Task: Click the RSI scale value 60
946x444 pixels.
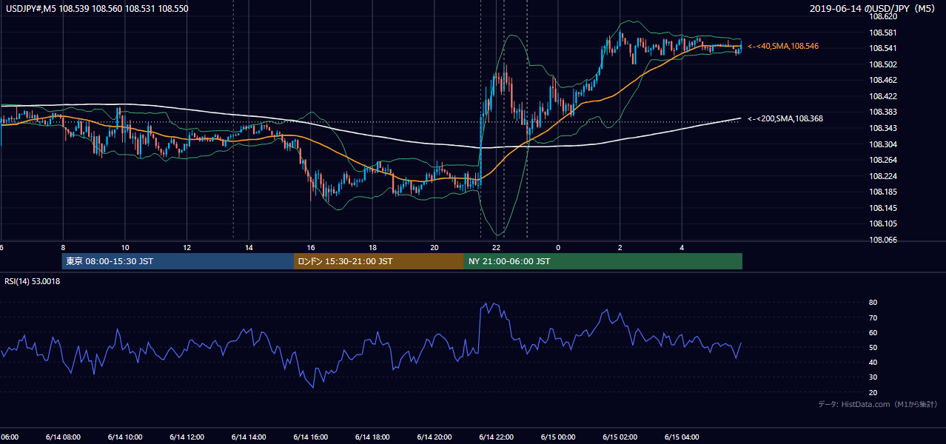Action: coord(873,332)
